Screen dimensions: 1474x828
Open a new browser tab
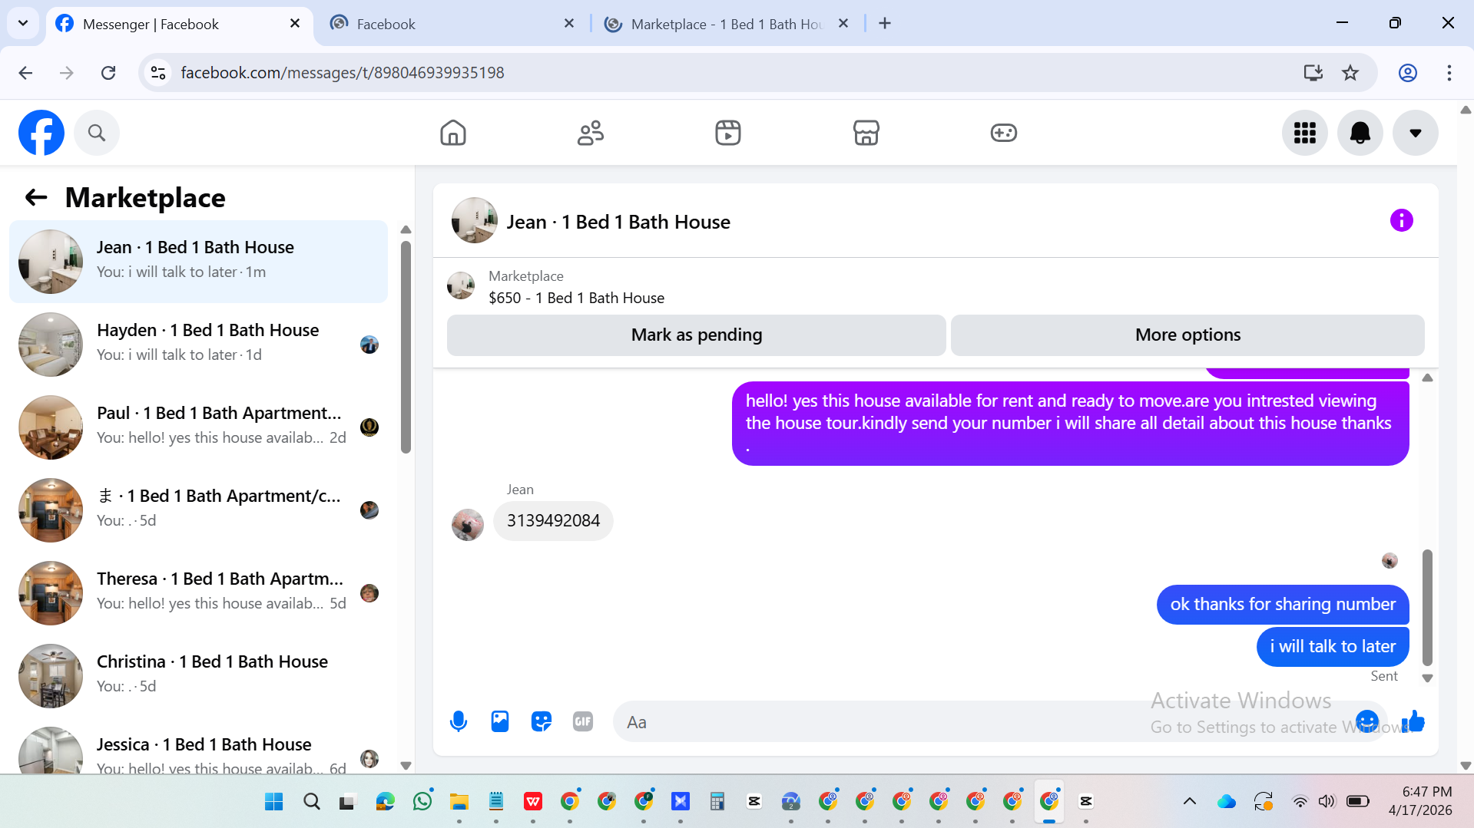coord(885,24)
